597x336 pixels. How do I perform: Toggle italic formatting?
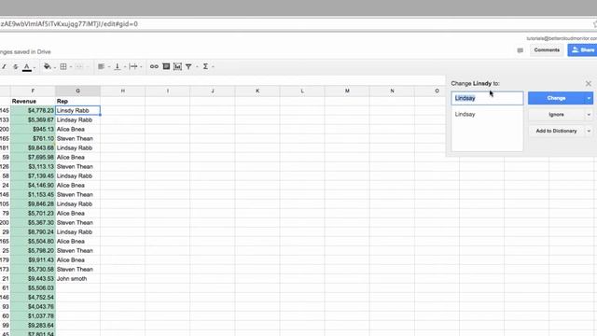[x=4, y=66]
